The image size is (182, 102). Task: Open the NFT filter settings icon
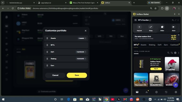click(172, 53)
